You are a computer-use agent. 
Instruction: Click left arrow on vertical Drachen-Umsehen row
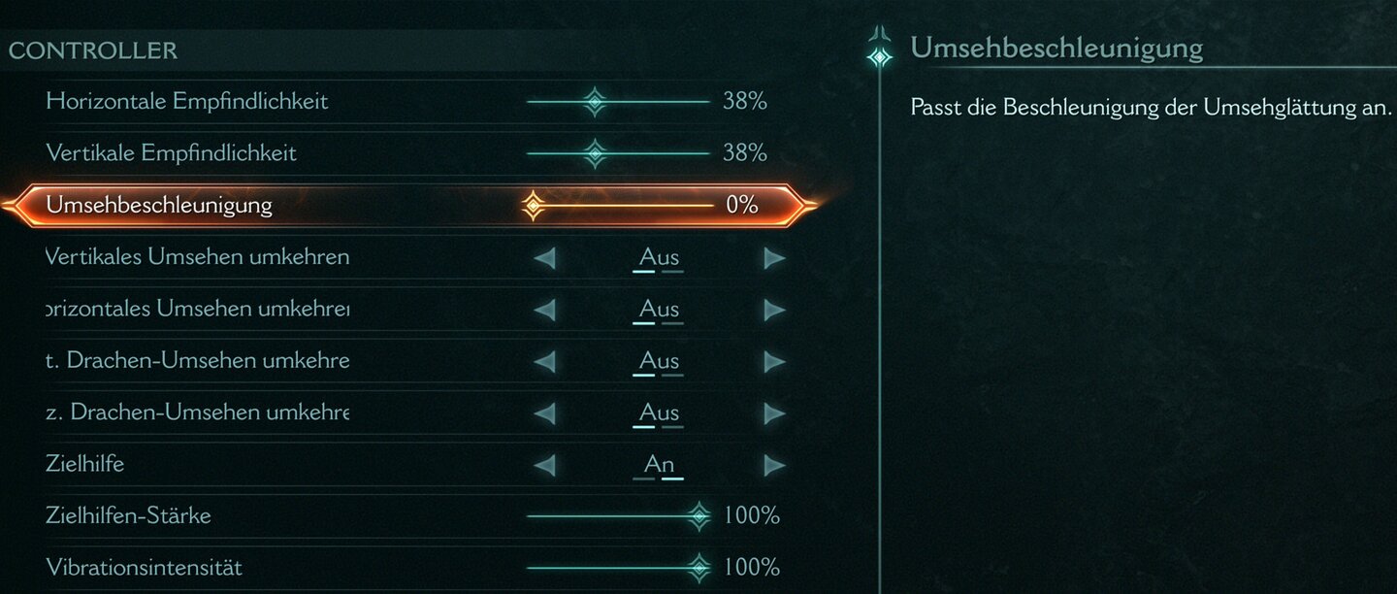pos(545,361)
